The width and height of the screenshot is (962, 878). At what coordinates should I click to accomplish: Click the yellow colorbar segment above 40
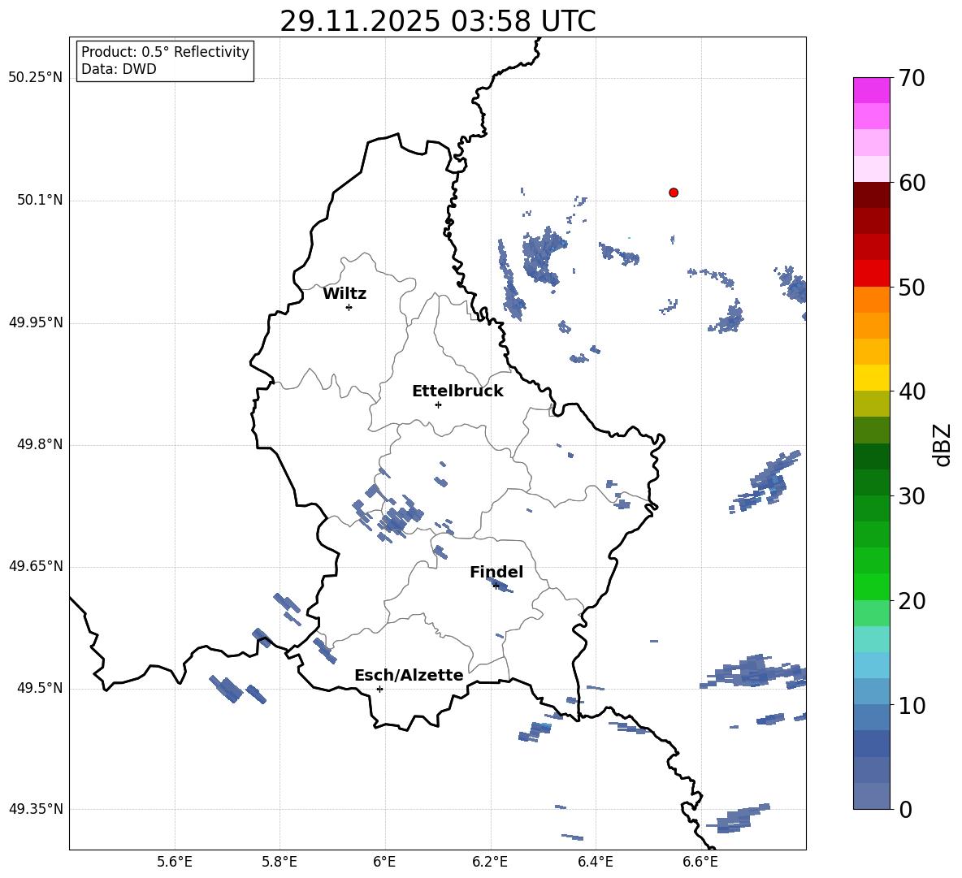pos(872,378)
